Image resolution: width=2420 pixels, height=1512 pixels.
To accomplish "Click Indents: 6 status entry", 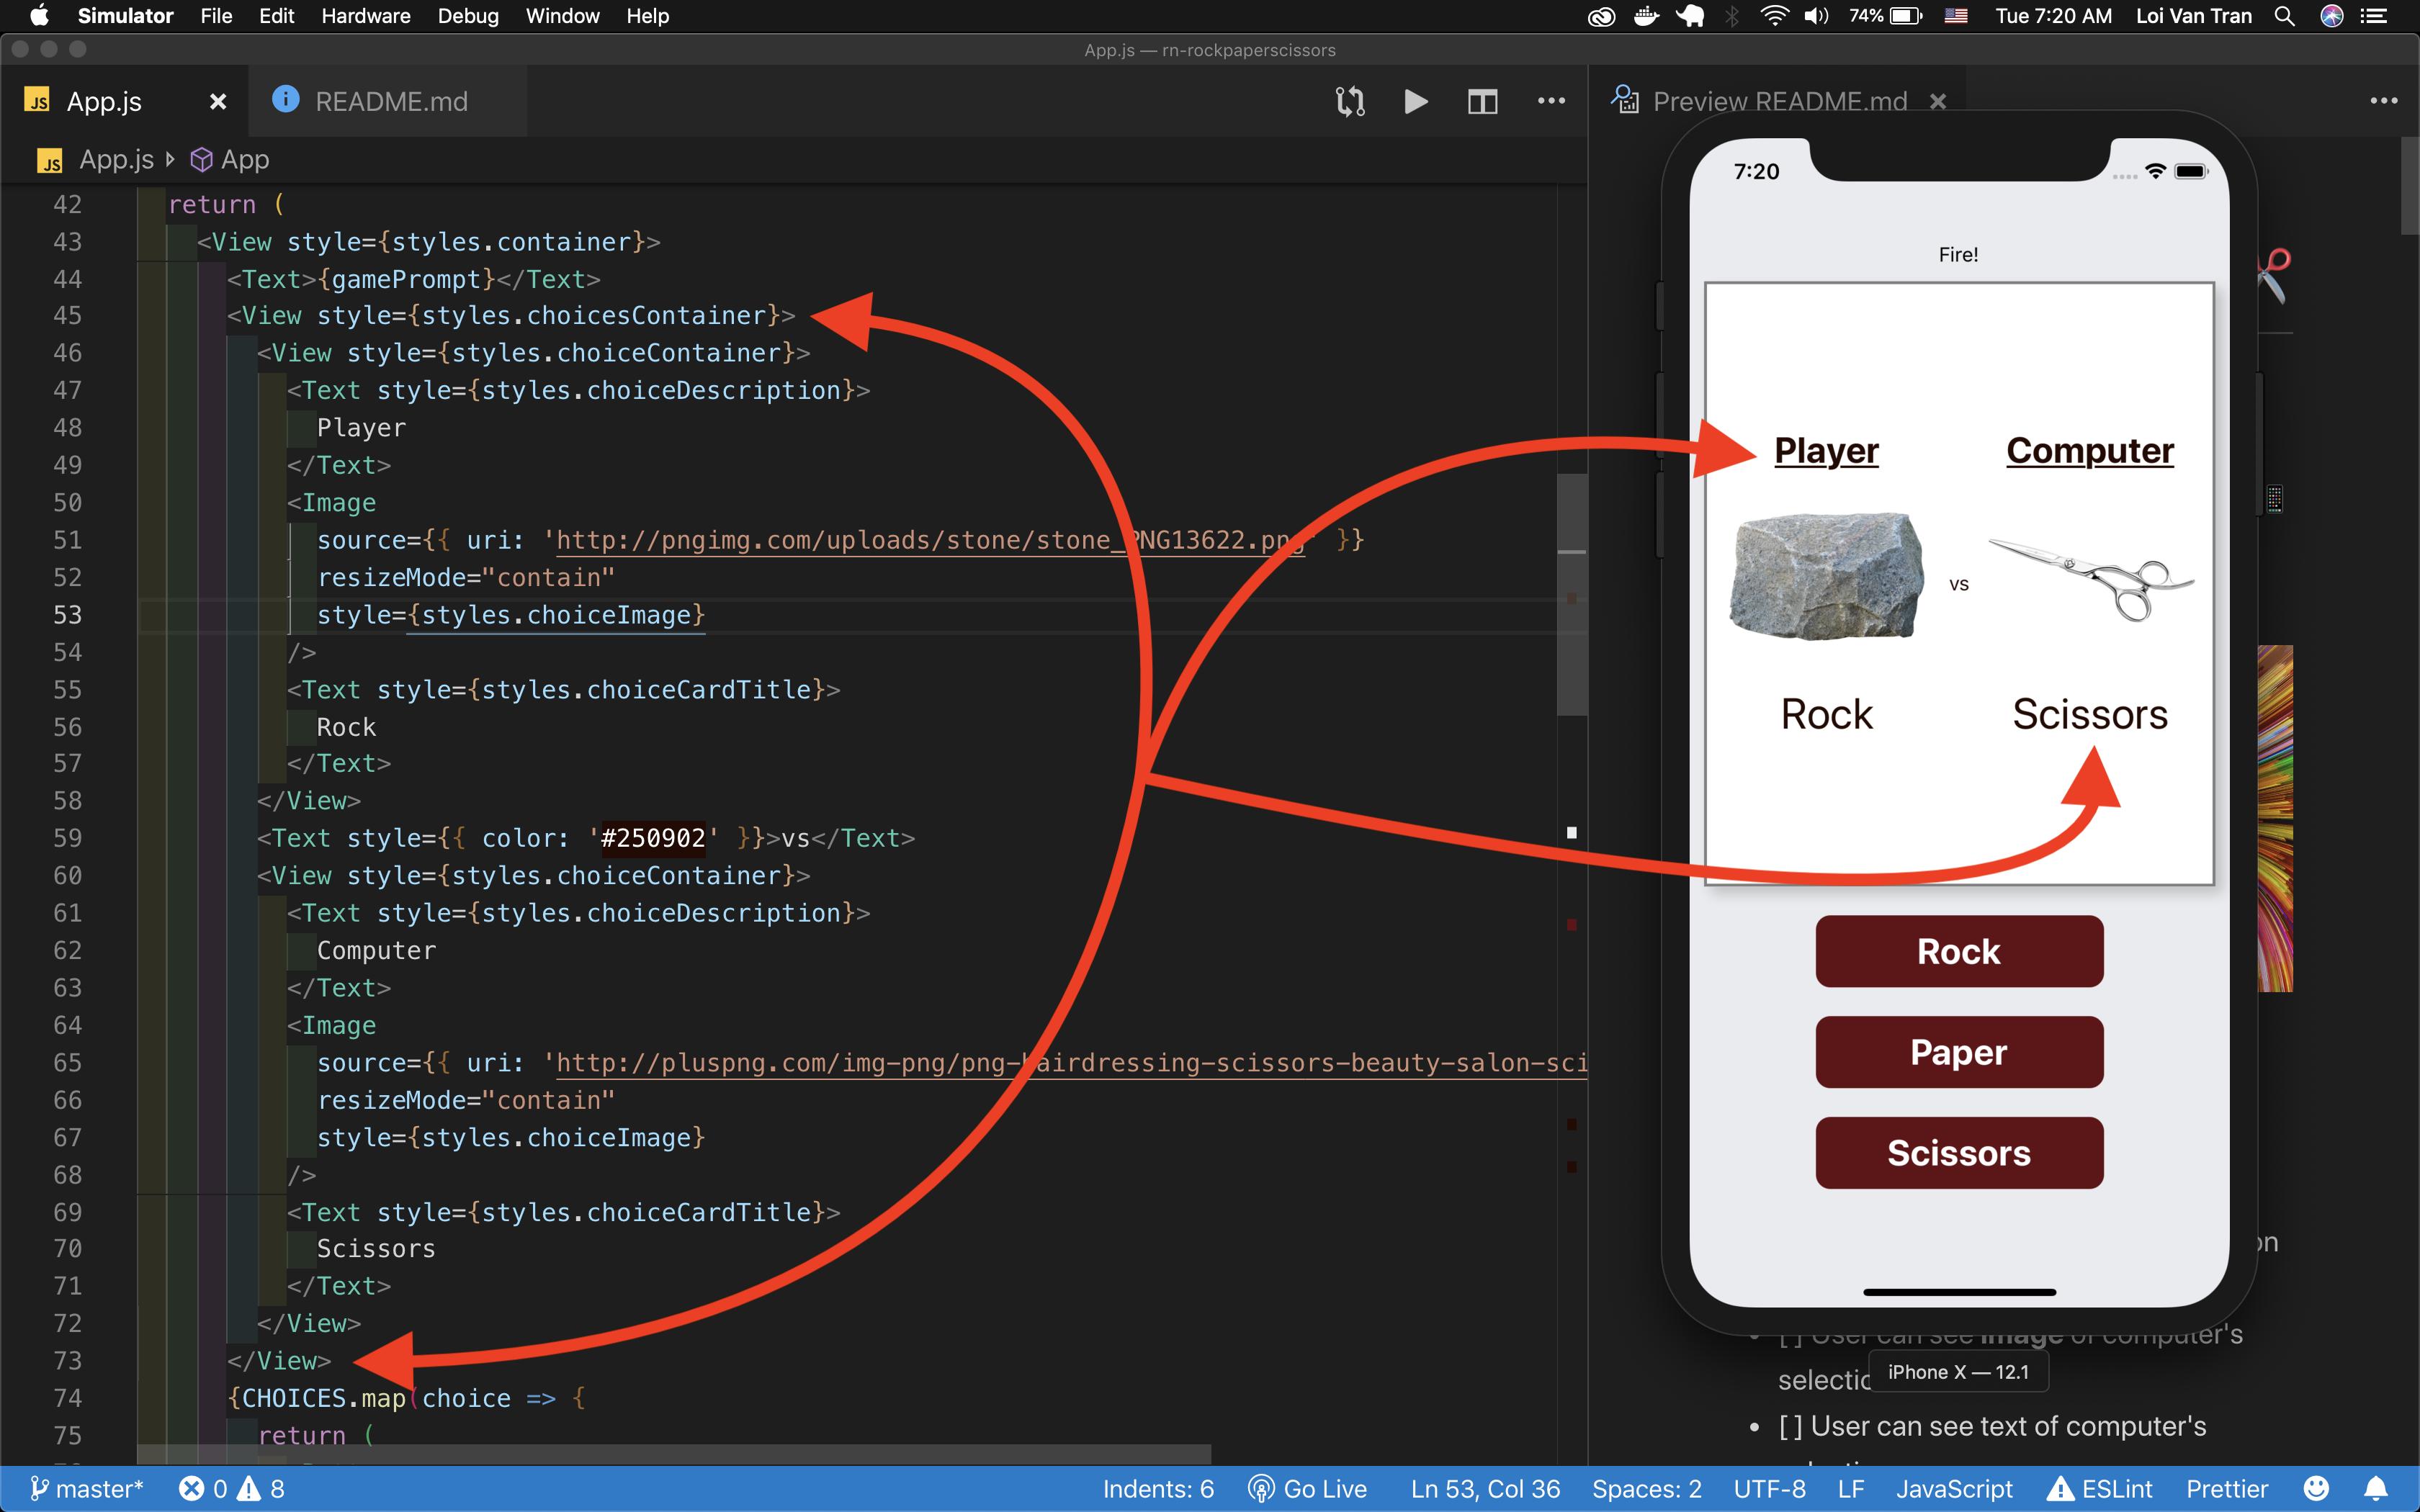I will (1157, 1489).
